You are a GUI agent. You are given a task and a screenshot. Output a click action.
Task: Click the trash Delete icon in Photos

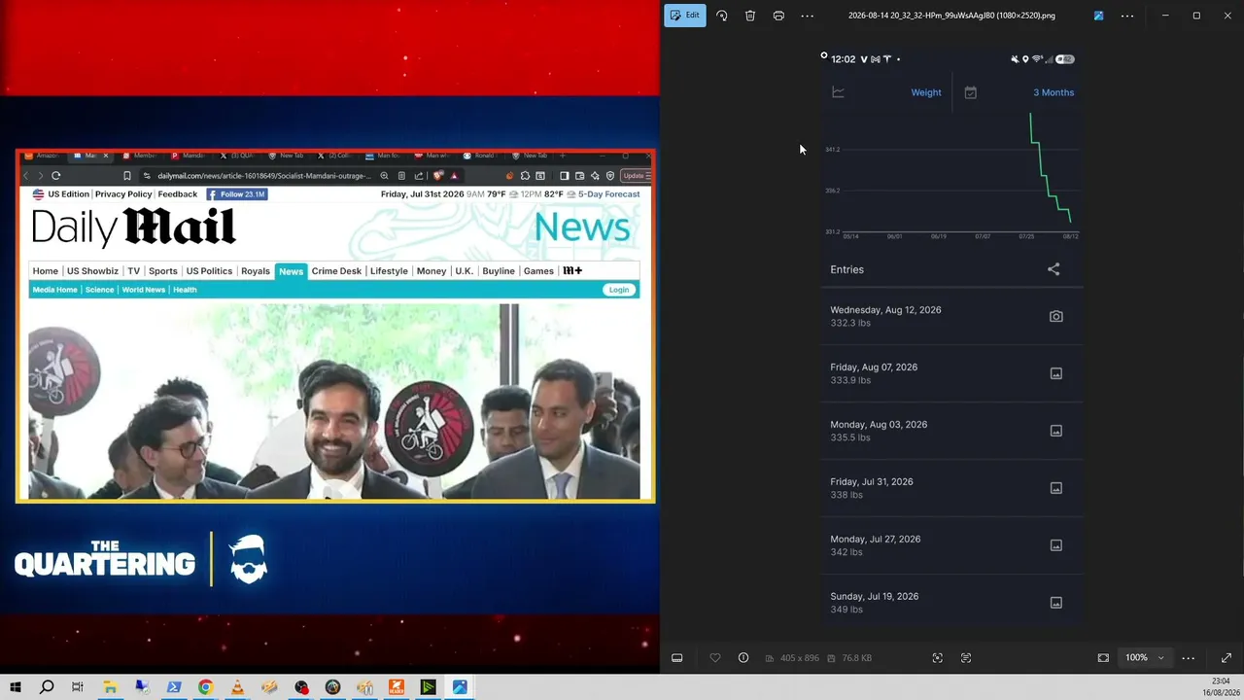pyautogui.click(x=750, y=16)
